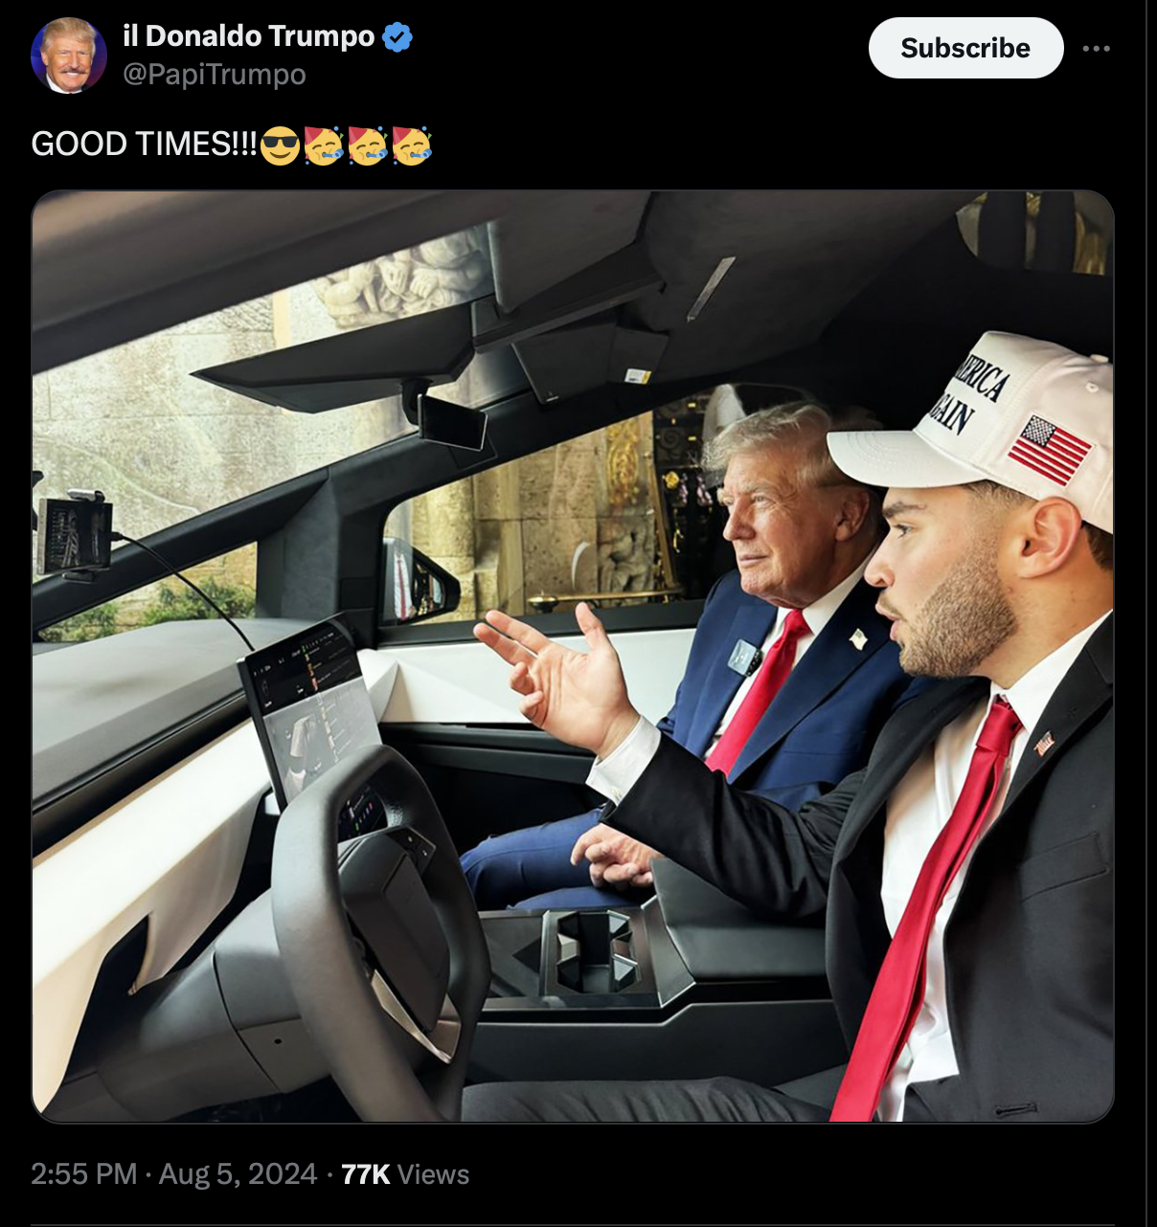Open the il Donaldo Trumpo display name
Image resolution: width=1157 pixels, height=1227 pixels.
click(x=249, y=36)
